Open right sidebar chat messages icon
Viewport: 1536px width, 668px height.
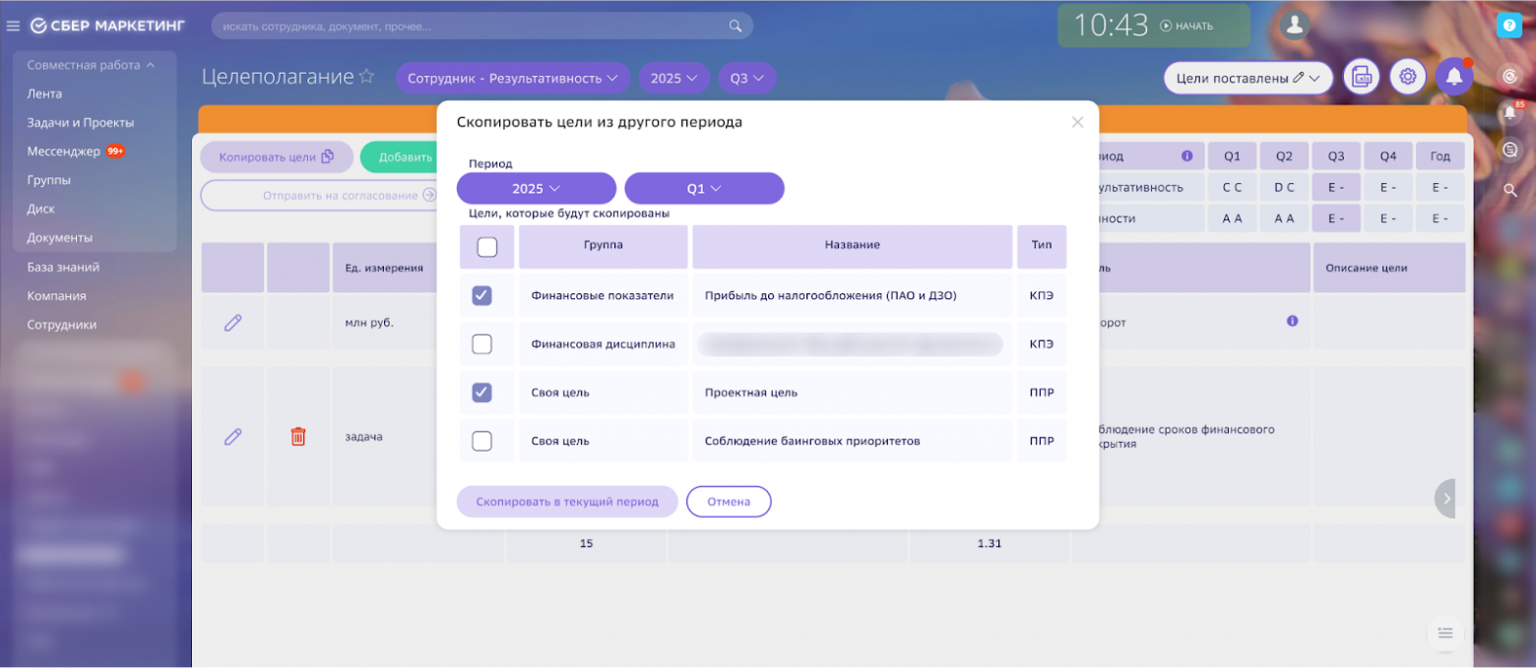click(x=1510, y=150)
